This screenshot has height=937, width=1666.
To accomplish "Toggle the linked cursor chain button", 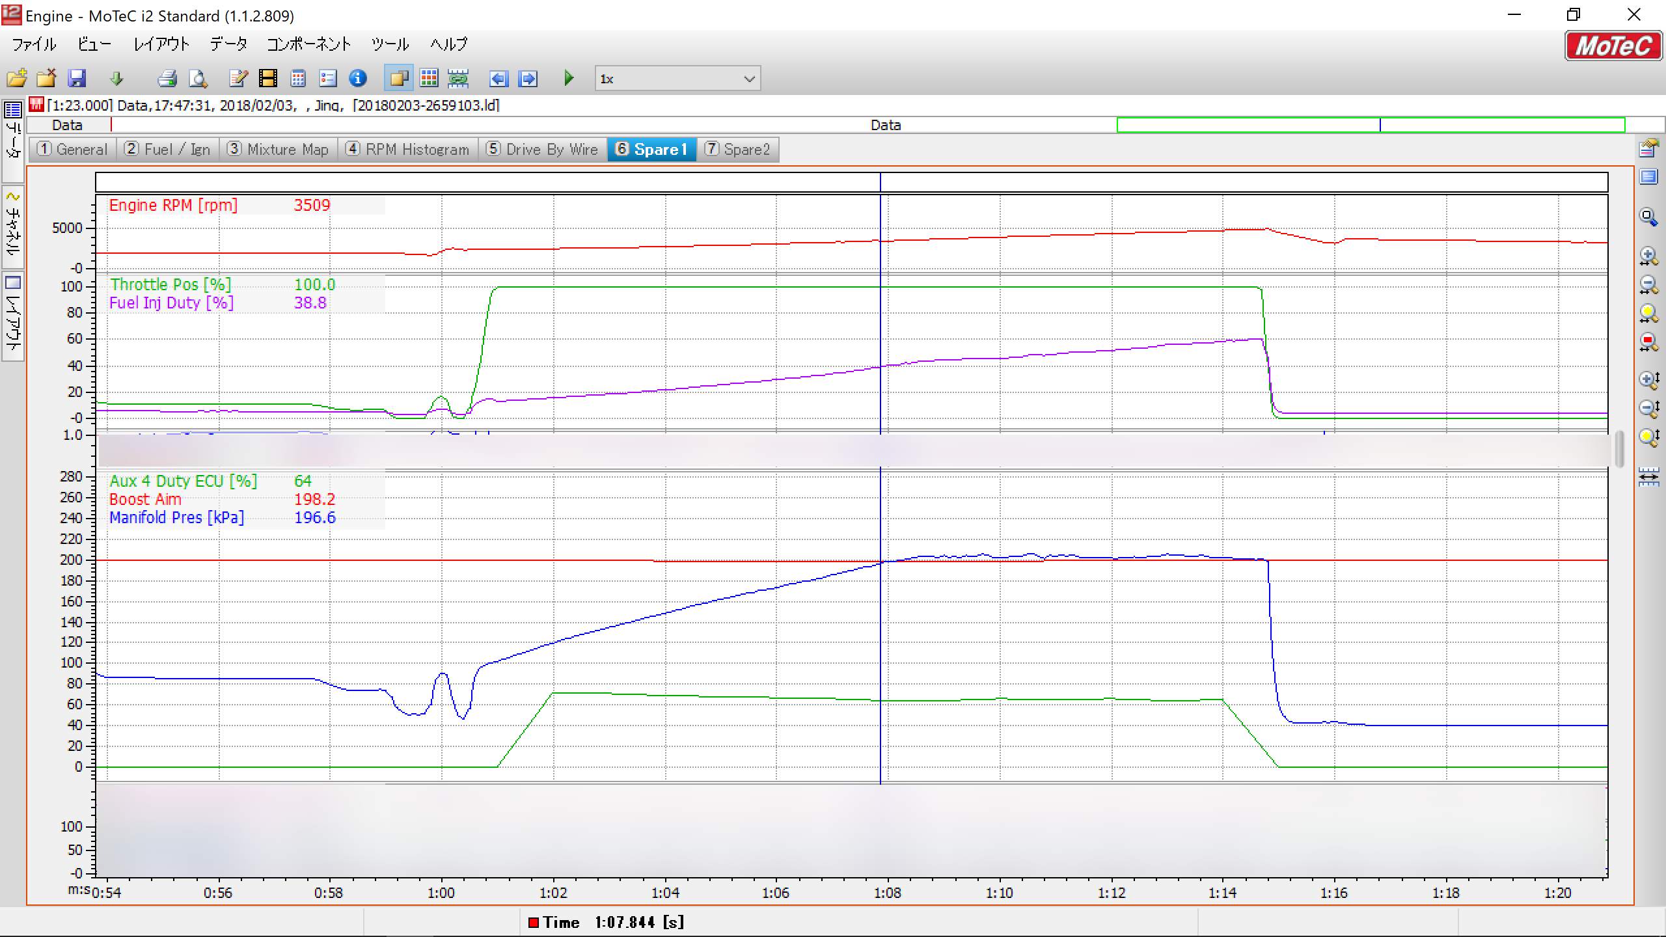I will [x=458, y=79].
